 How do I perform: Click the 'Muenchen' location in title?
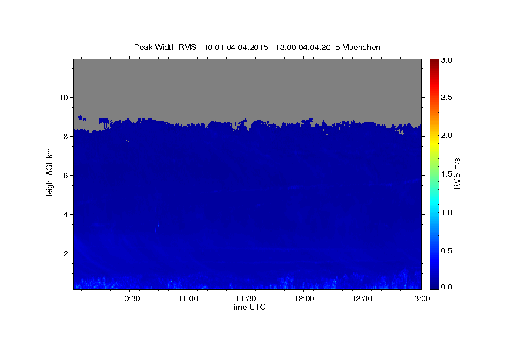[361, 47]
